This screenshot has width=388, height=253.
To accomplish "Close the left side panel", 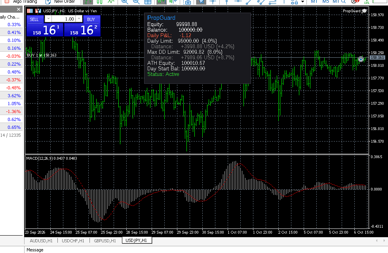I will [x=19, y=9].
